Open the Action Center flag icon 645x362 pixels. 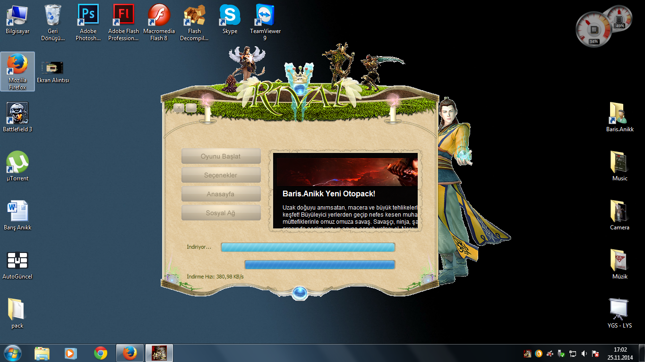tap(595, 354)
